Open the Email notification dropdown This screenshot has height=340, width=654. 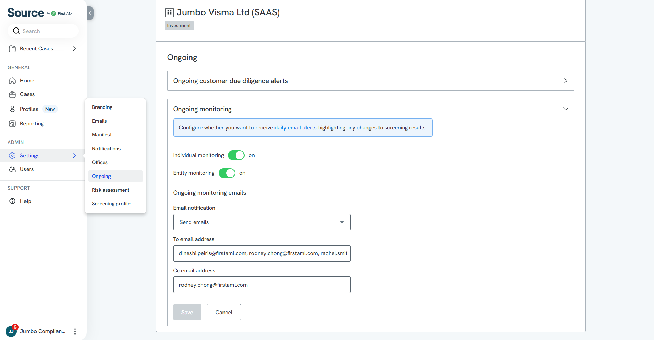click(262, 222)
